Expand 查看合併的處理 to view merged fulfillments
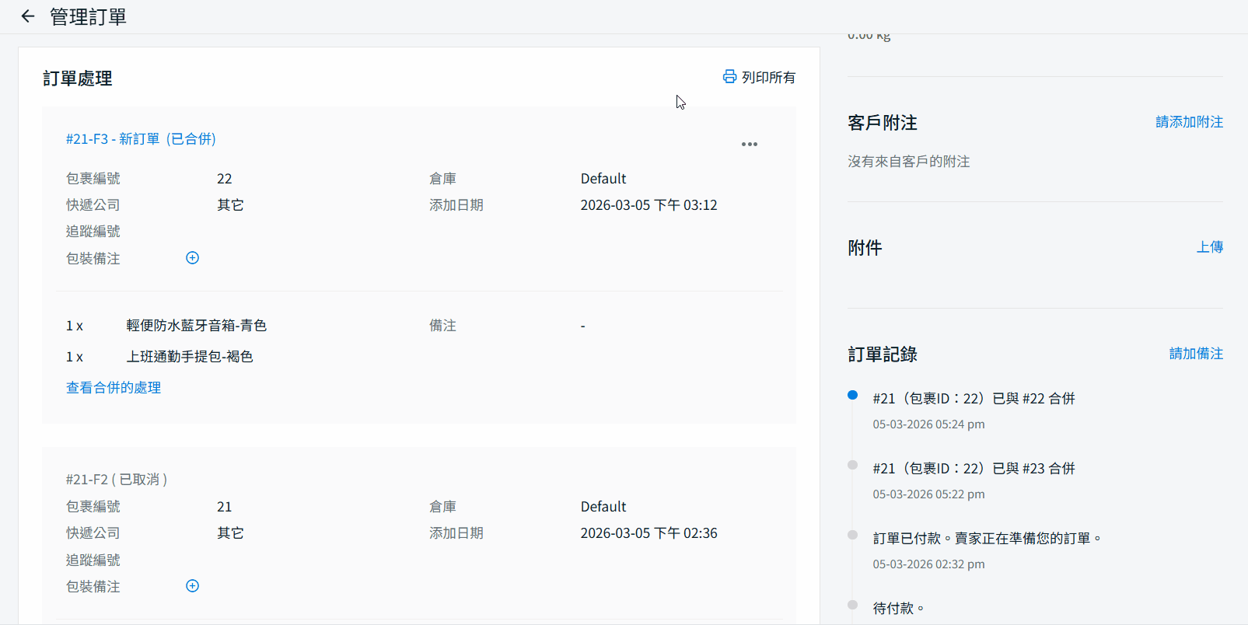The image size is (1248, 625). (x=114, y=388)
